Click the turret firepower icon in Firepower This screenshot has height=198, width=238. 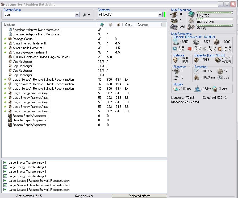point(176,71)
